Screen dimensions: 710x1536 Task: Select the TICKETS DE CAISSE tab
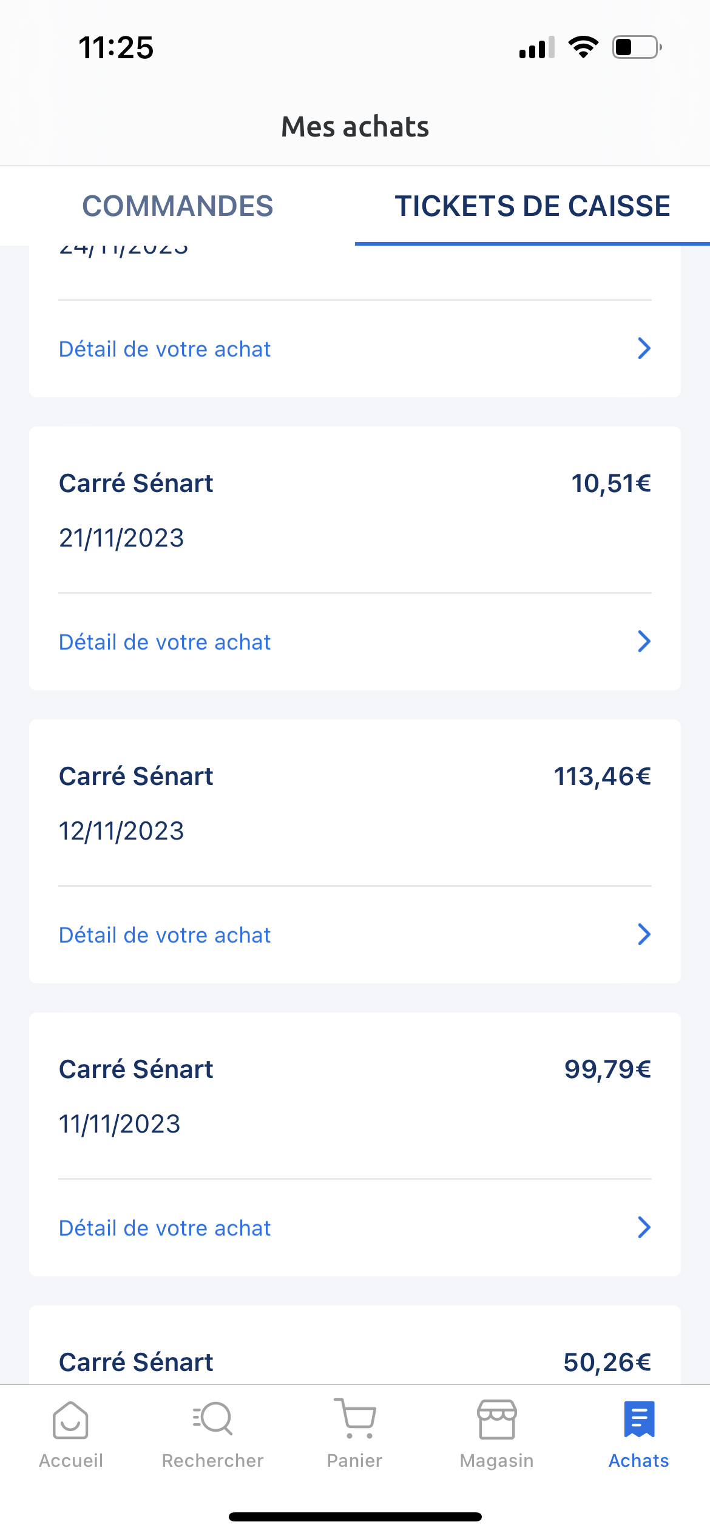click(x=532, y=206)
